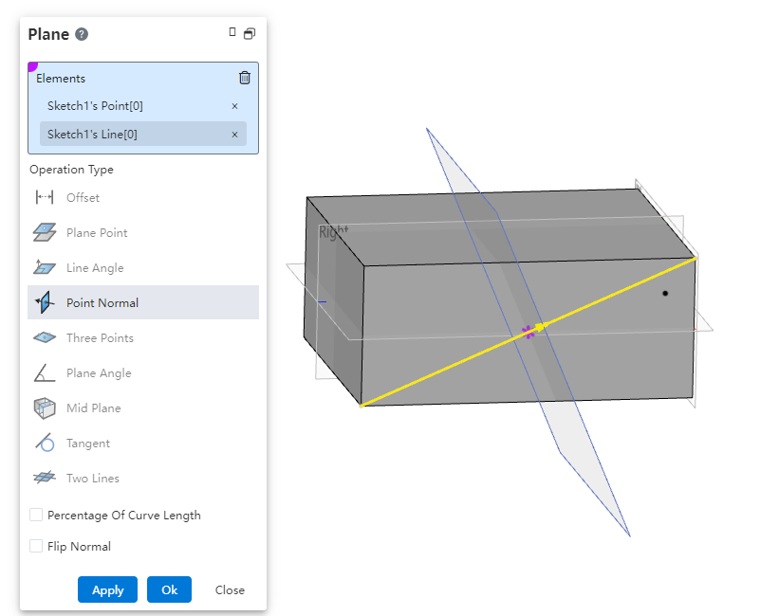Open the Plane help question-mark icon
The image size is (779, 616).
(82, 34)
